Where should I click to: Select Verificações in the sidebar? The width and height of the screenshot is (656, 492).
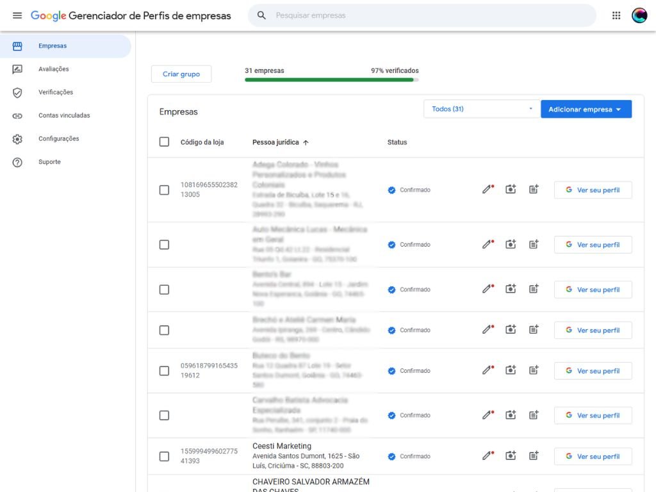tap(55, 92)
